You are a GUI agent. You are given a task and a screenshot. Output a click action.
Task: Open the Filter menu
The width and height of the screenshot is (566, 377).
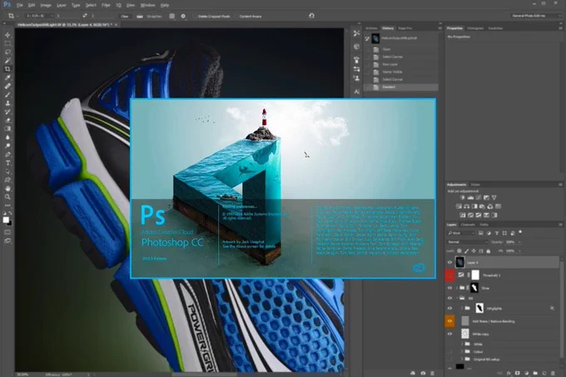coord(106,5)
